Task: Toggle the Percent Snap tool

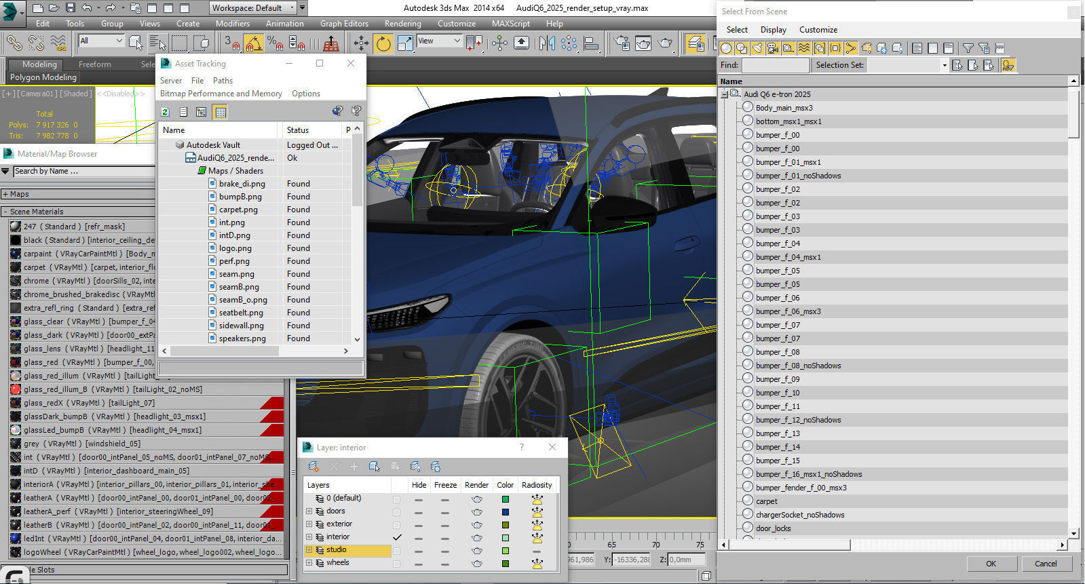Action: point(275,43)
